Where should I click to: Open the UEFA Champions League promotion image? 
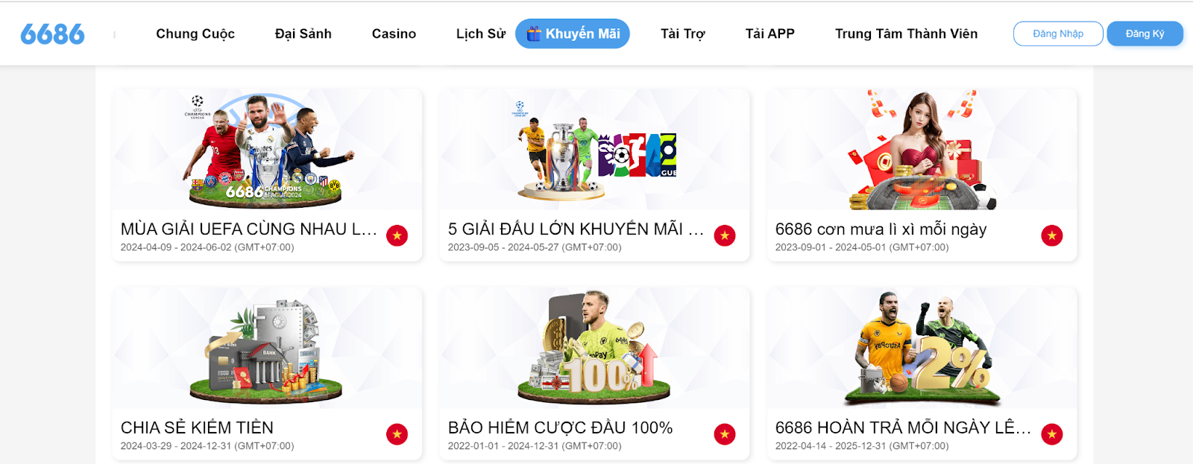267,150
